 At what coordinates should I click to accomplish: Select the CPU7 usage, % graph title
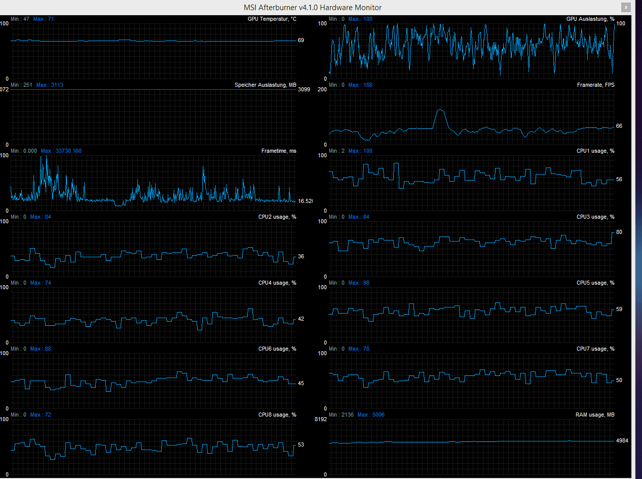coord(595,349)
